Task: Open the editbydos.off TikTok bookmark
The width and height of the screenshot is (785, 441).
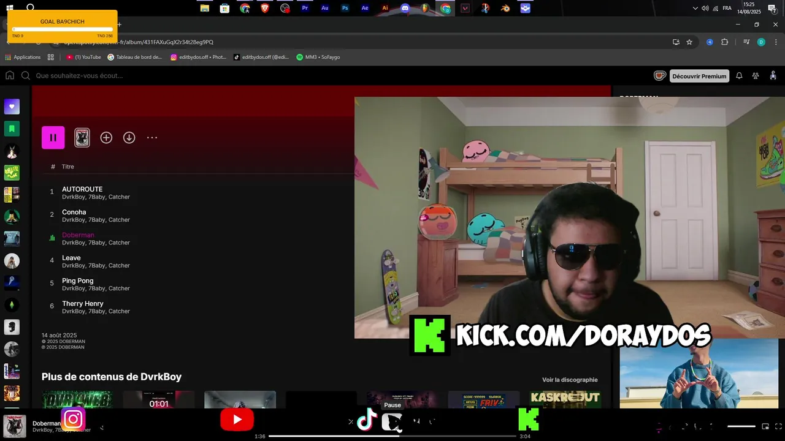Action: tap(261, 57)
